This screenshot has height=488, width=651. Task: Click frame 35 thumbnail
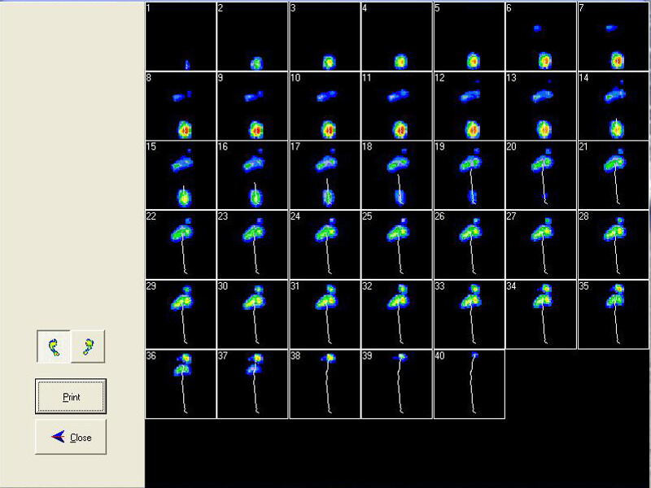tap(614, 315)
